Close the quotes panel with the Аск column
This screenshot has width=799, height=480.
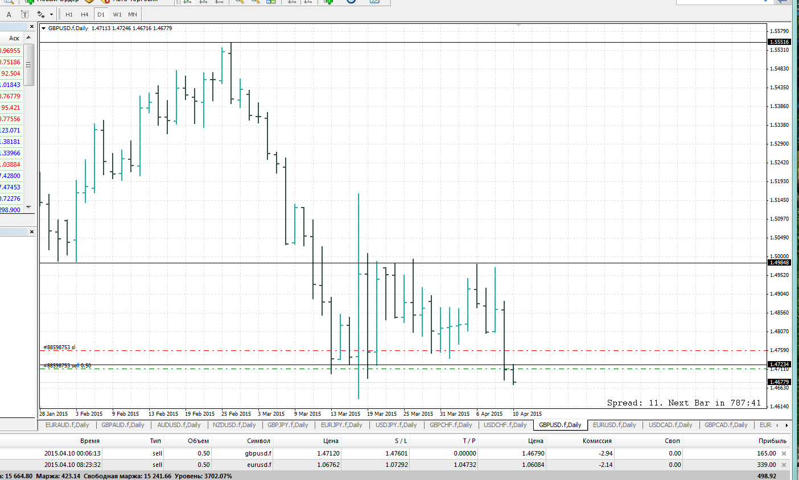pyautogui.click(x=31, y=27)
